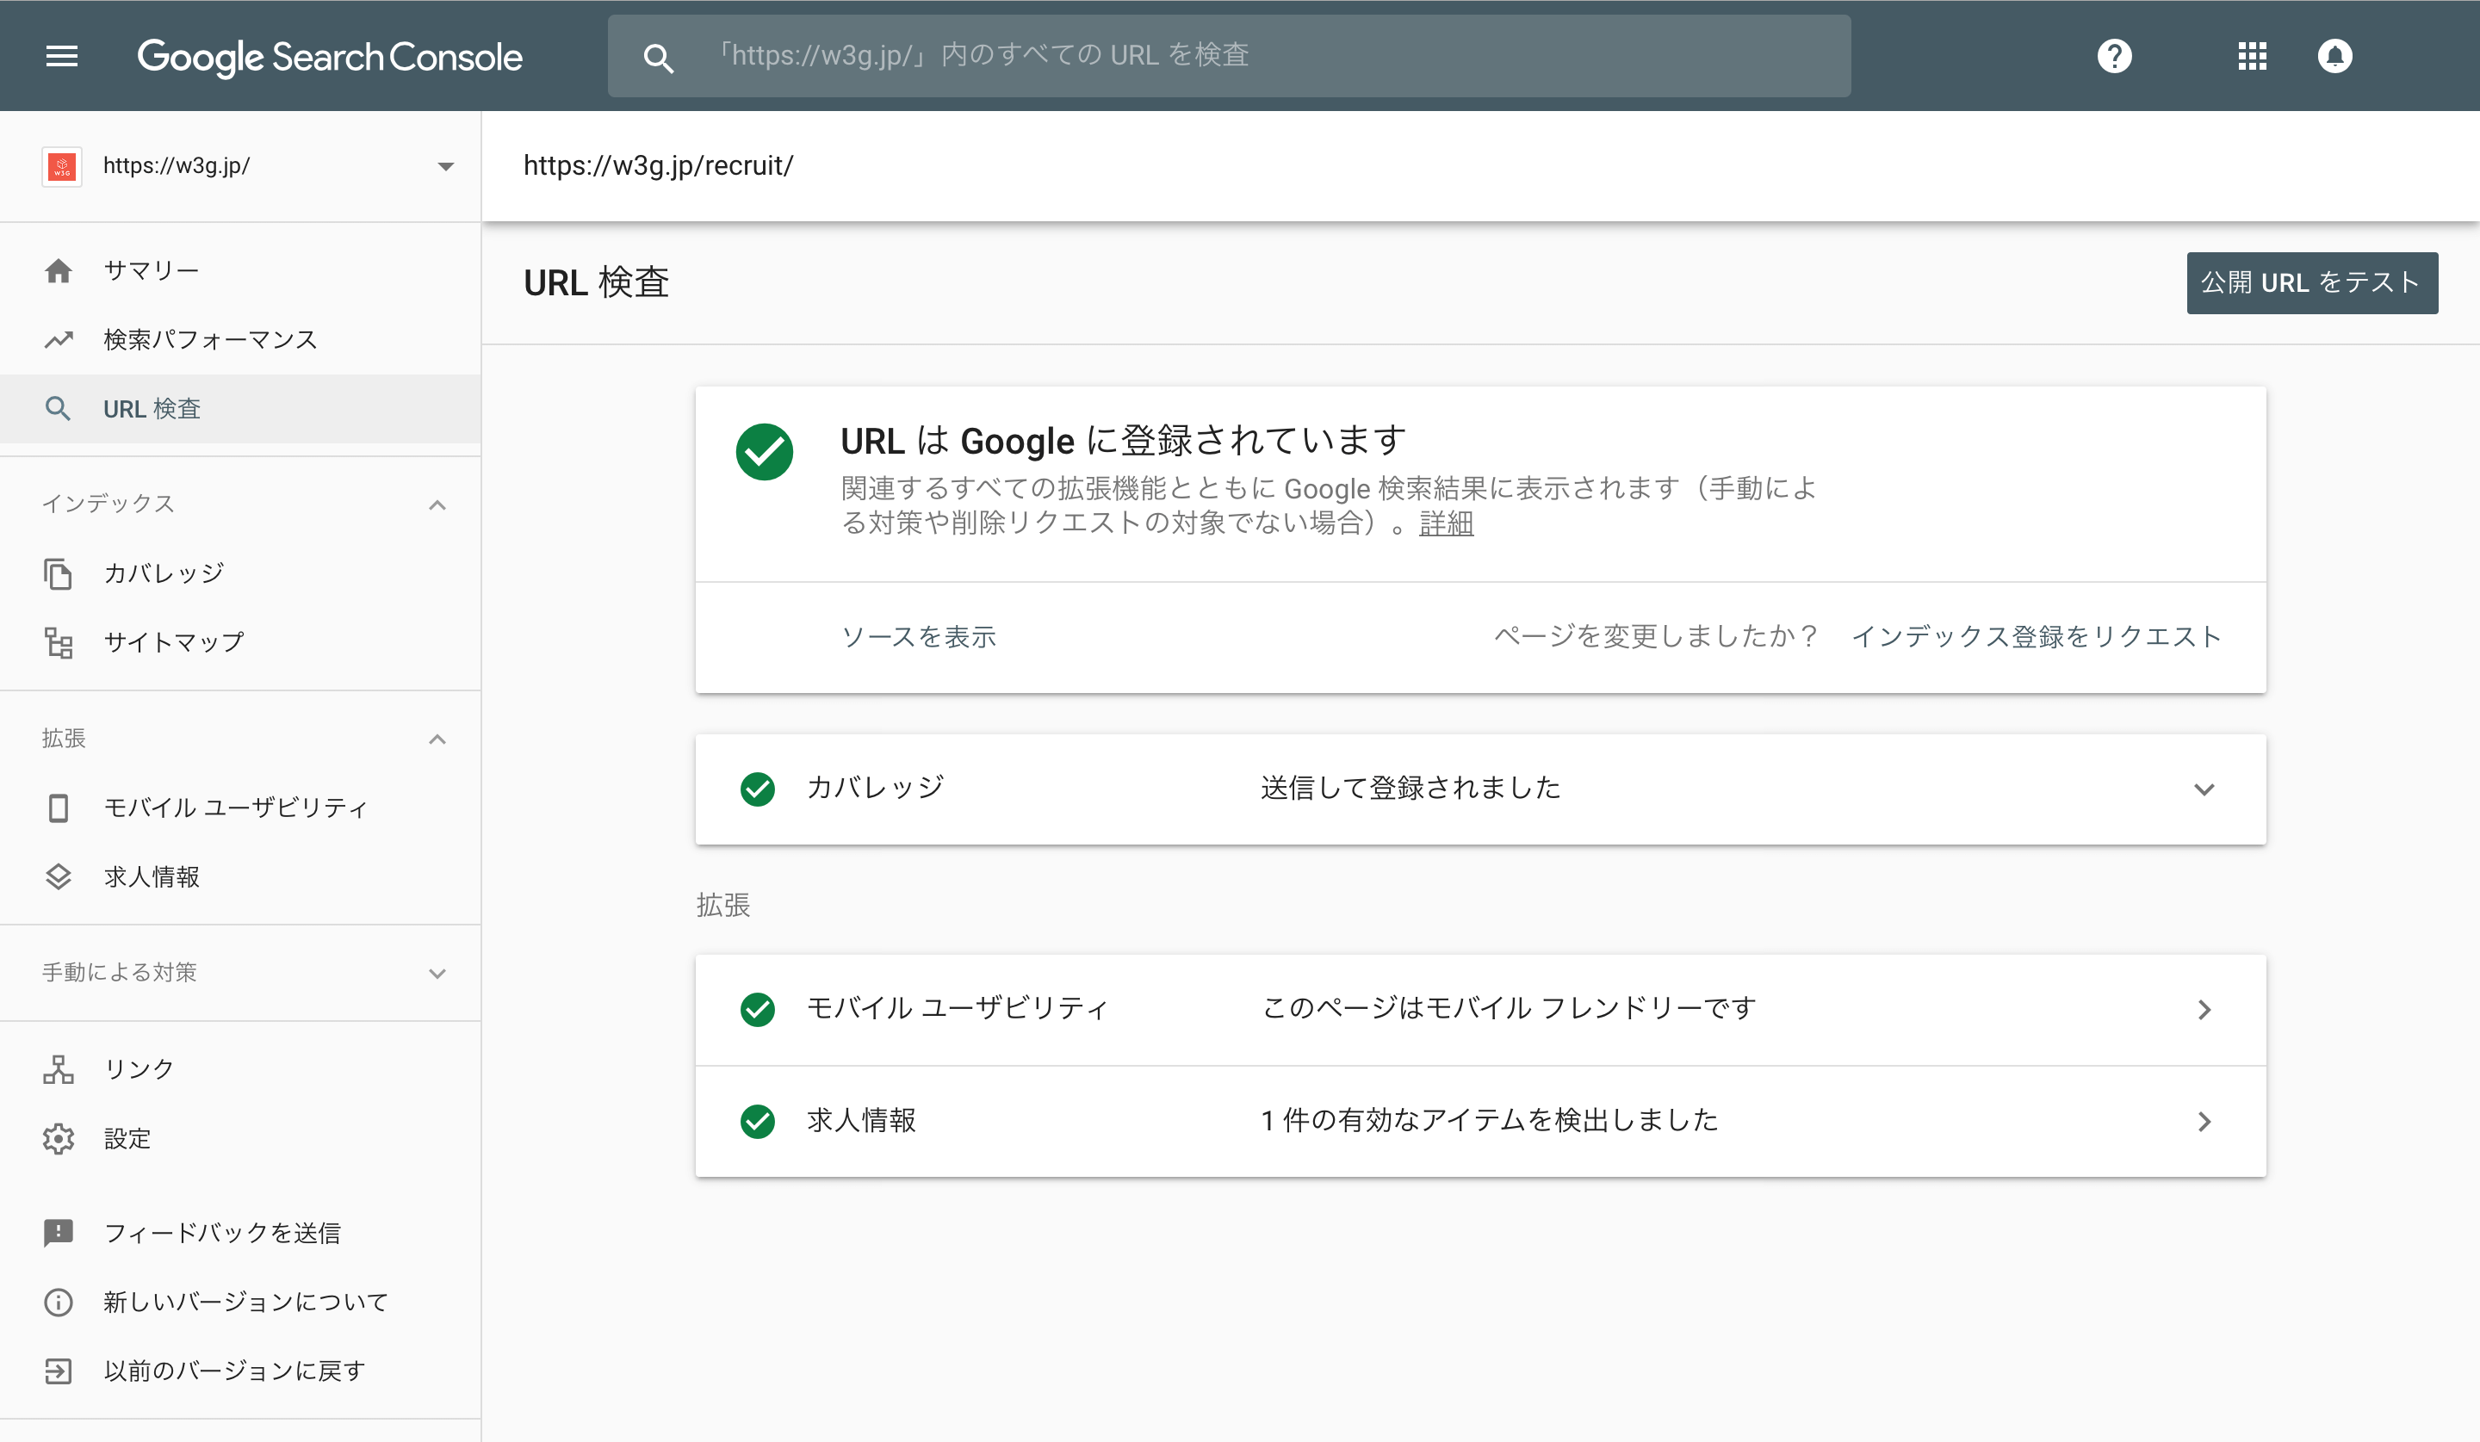Click the trend line icon beside 検索パフォーマンス
This screenshot has height=1442, width=2480.
[x=58, y=339]
